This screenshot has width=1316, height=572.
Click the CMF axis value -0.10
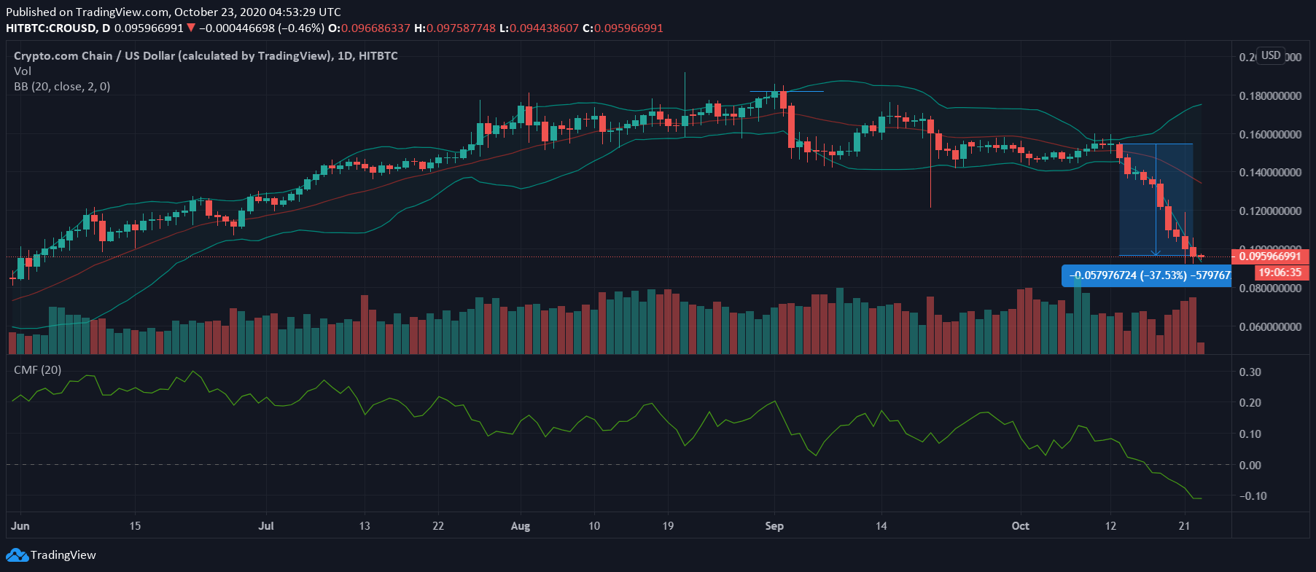click(x=1253, y=496)
